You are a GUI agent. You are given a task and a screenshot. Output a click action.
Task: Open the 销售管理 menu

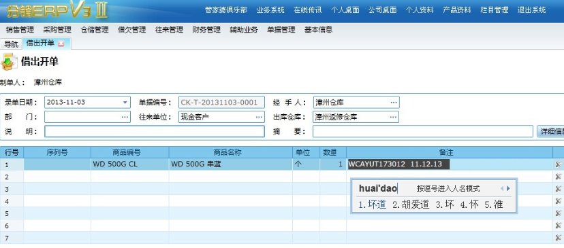tap(20, 30)
